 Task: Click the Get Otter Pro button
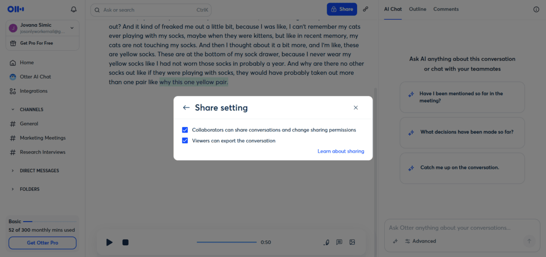pos(42,243)
